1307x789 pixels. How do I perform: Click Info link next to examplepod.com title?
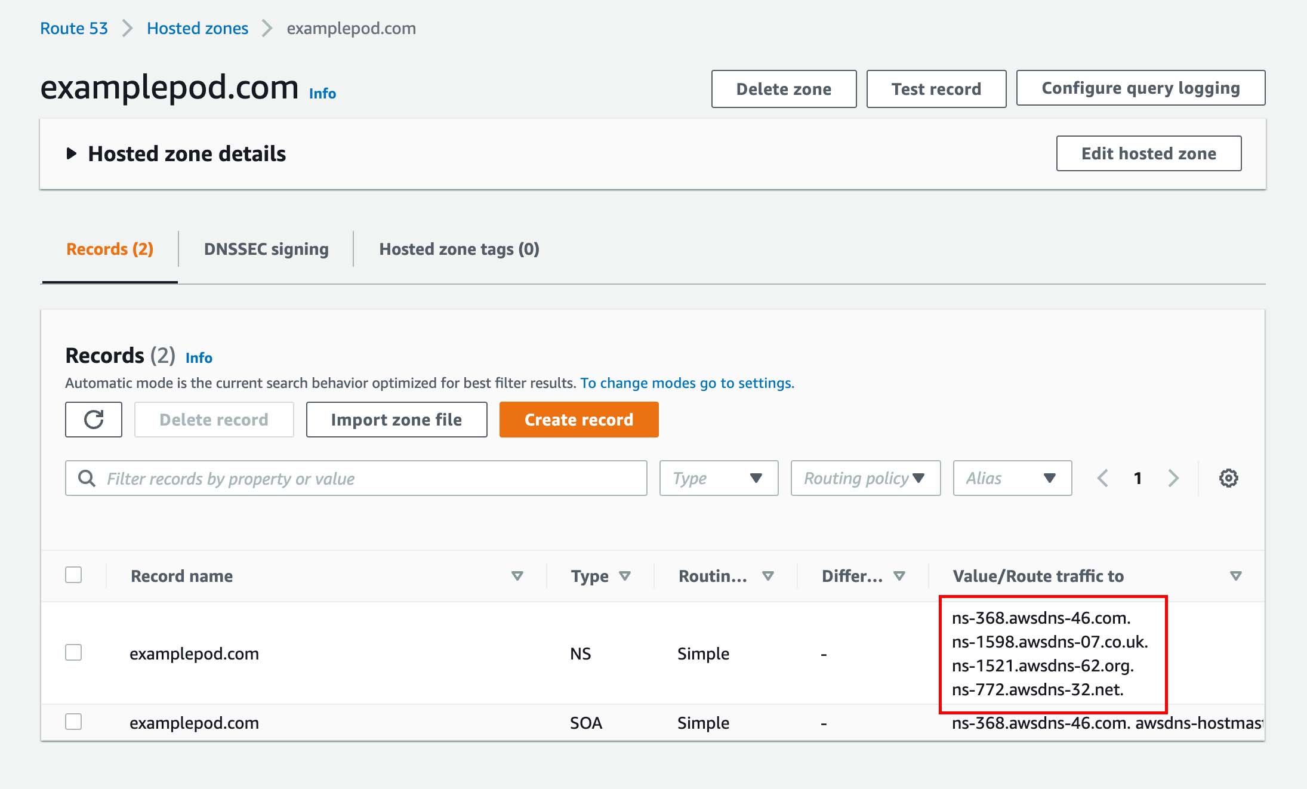[x=322, y=94]
